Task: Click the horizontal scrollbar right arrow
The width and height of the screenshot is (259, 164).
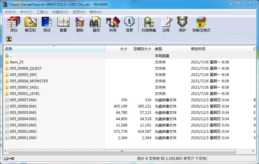Action: tap(253, 151)
